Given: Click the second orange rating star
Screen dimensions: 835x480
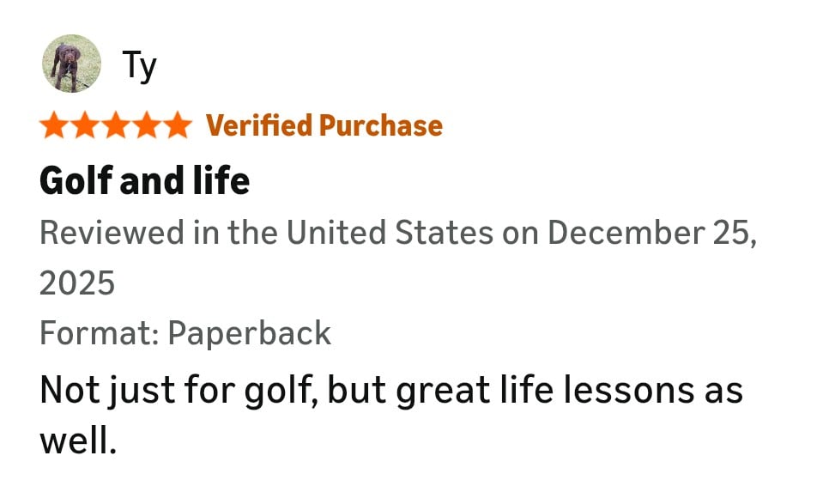Looking at the screenshot, I should coord(85,126).
